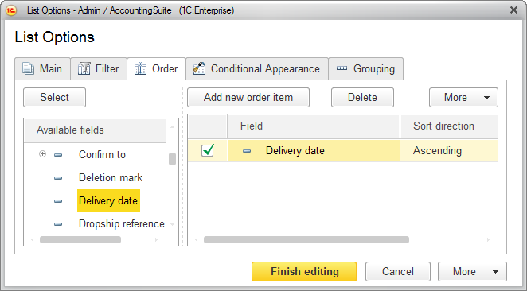Uncheck the Delivery date order checkbox
527x291 pixels.
[208, 150]
